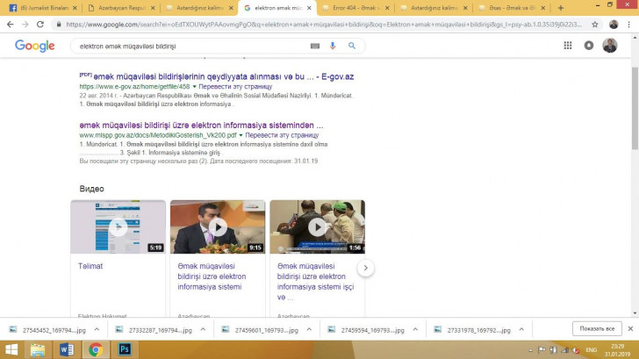Close the Facebook Jurnalist Binaları tab
639x359 pixels.
tap(75, 8)
